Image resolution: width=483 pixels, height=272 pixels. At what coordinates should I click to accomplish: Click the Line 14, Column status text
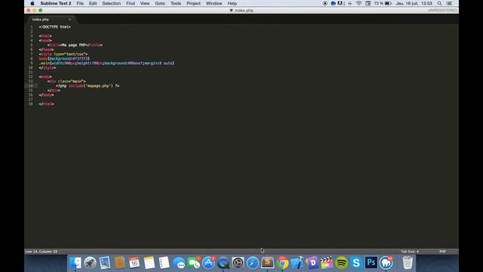coord(42,252)
